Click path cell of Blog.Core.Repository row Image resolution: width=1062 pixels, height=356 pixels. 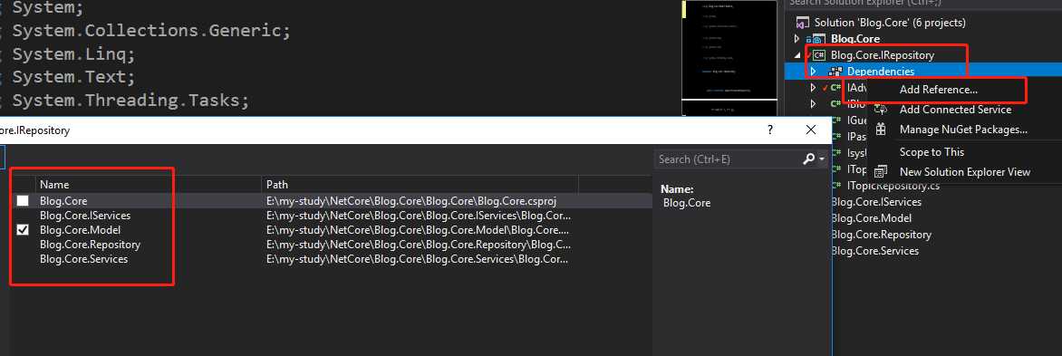point(420,245)
